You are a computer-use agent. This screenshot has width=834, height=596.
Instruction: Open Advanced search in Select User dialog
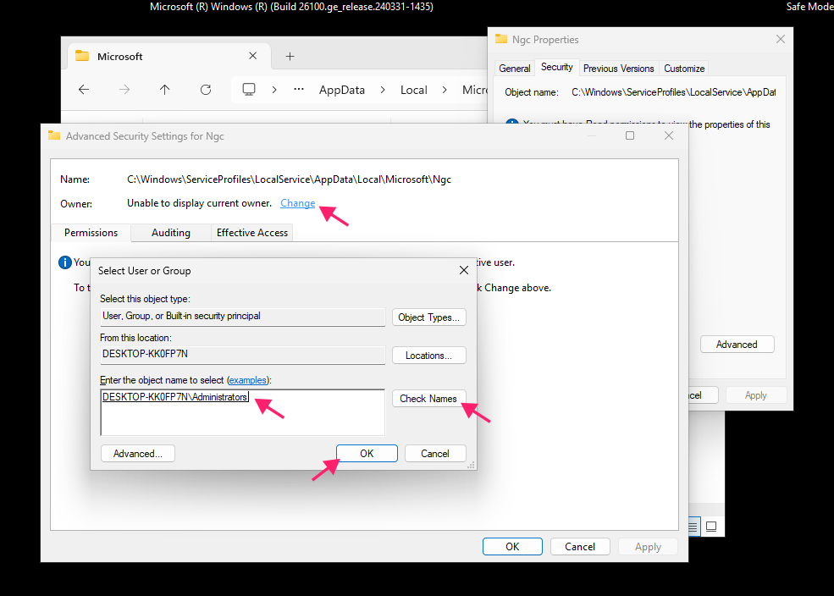[x=138, y=454]
